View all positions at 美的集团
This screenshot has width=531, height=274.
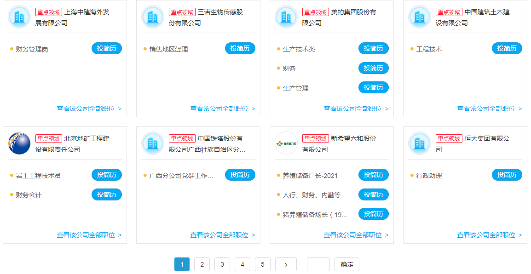[356, 108]
